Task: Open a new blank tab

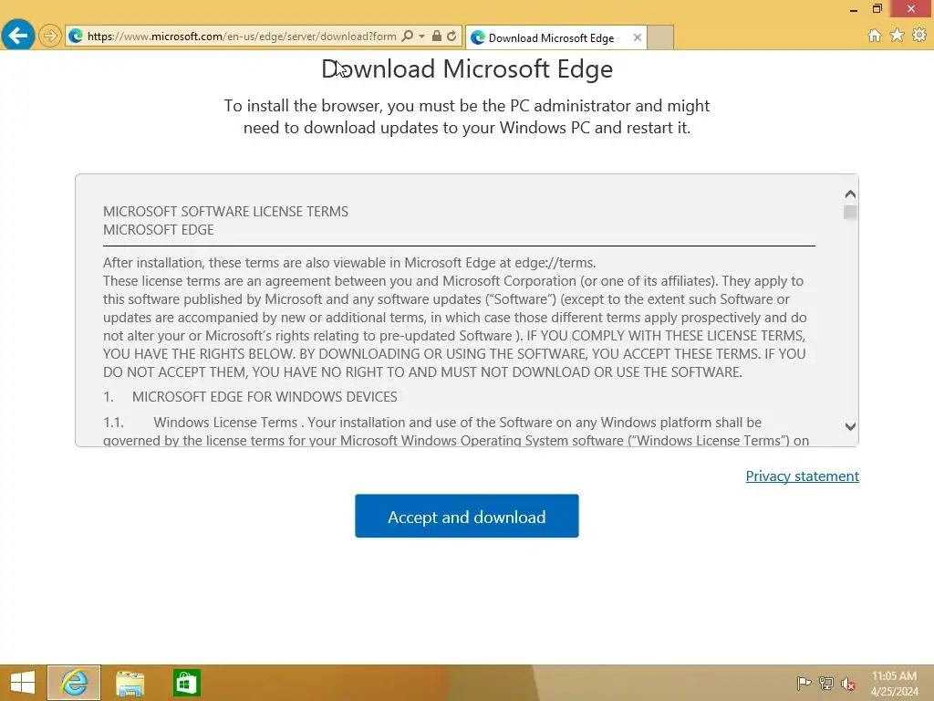Action: pyautogui.click(x=660, y=37)
